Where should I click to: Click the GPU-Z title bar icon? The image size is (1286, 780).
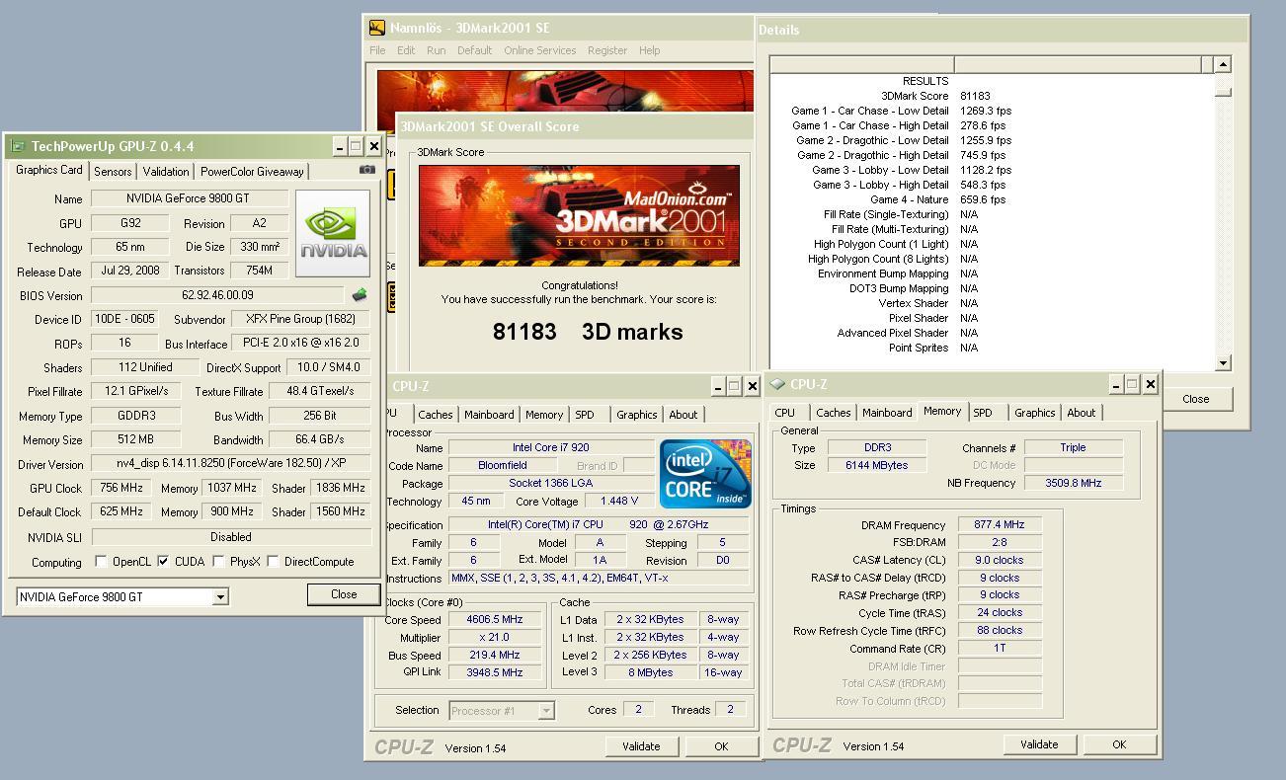17,146
